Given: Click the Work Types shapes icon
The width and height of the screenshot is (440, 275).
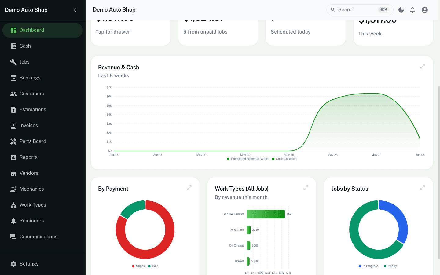Looking at the screenshot, I should pyautogui.click(x=13, y=205).
